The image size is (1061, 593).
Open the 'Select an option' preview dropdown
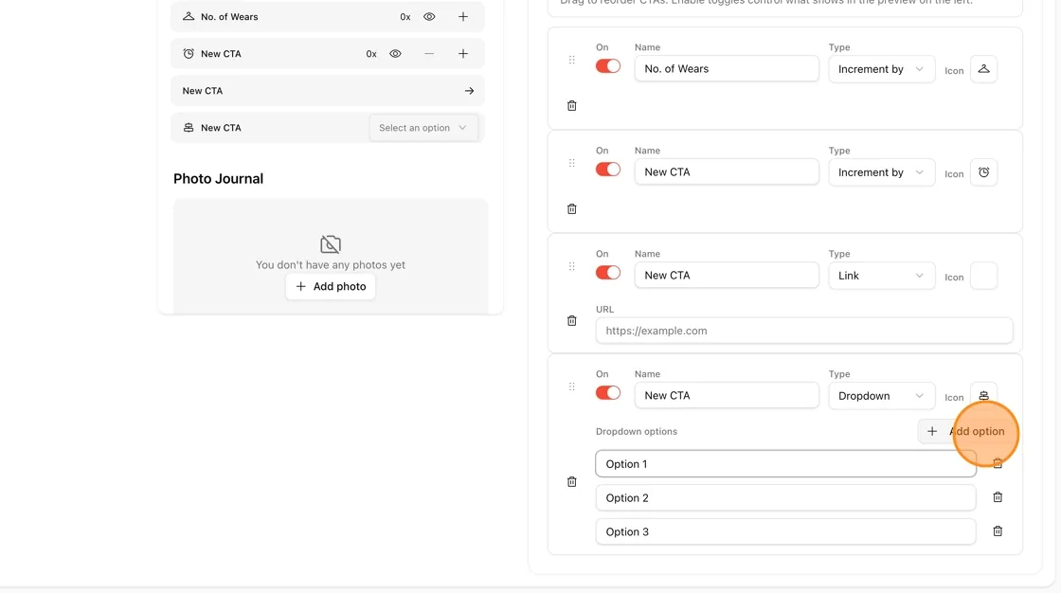tap(423, 128)
